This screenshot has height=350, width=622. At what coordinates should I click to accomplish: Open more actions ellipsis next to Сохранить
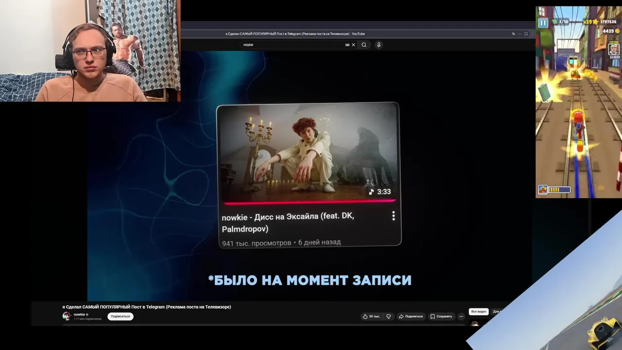click(x=461, y=316)
